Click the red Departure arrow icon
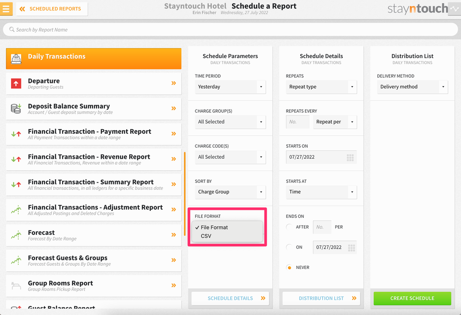Screen dimensions: 461x315 (16, 84)
